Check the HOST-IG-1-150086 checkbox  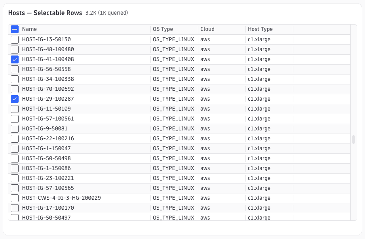[x=15, y=168]
